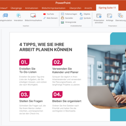Screen dimensions: 126x126
Task: Open the Symbole icon library
Action: tap(85, 18)
